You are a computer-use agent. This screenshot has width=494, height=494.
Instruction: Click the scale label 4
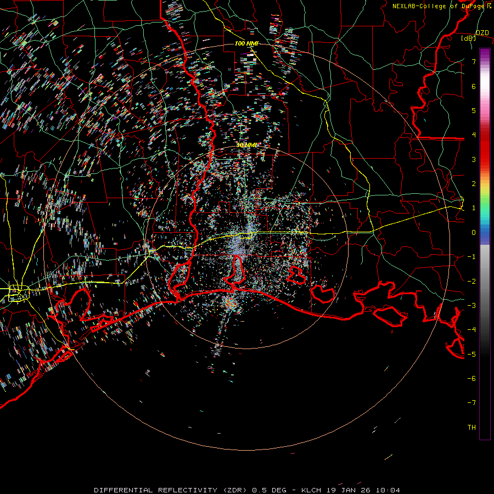474,135
